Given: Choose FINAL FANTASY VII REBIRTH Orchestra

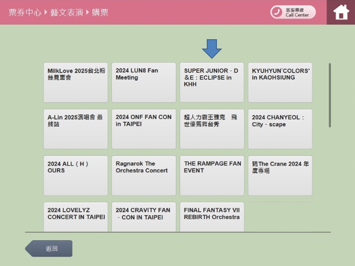Looking at the screenshot, I should pos(212,217).
